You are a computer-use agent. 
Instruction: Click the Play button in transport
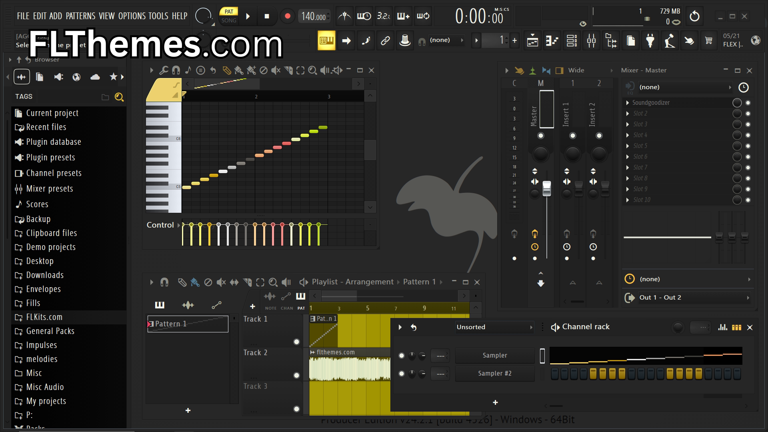248,16
